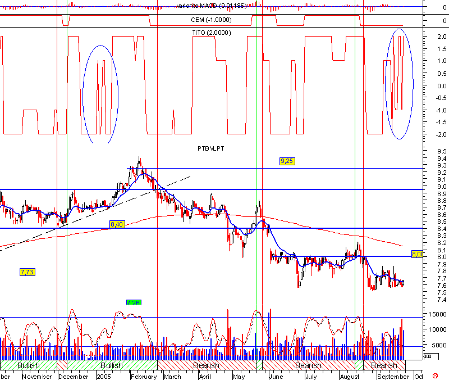Click the yellow 7,73 price level label

[28, 272]
